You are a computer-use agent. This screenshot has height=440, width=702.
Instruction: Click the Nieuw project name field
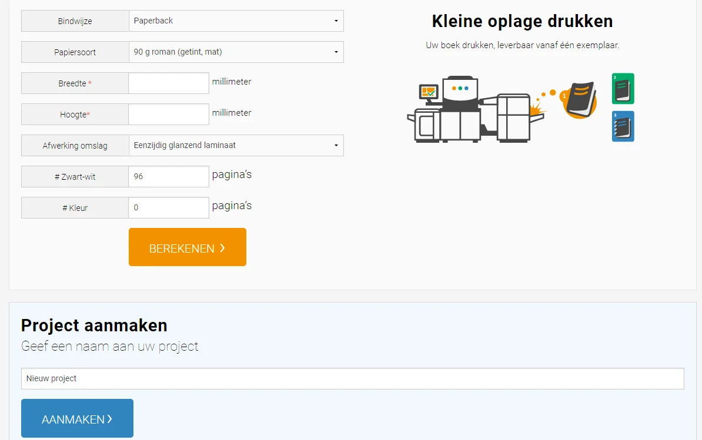pos(352,379)
